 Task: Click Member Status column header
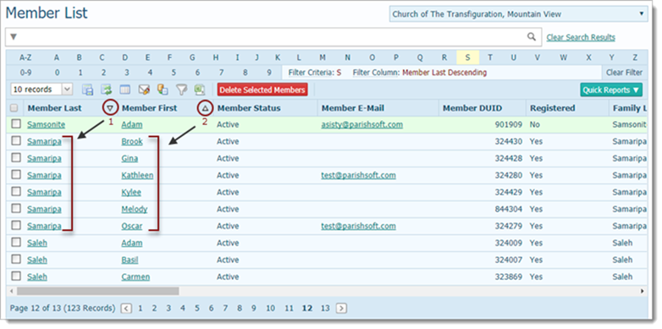[249, 108]
